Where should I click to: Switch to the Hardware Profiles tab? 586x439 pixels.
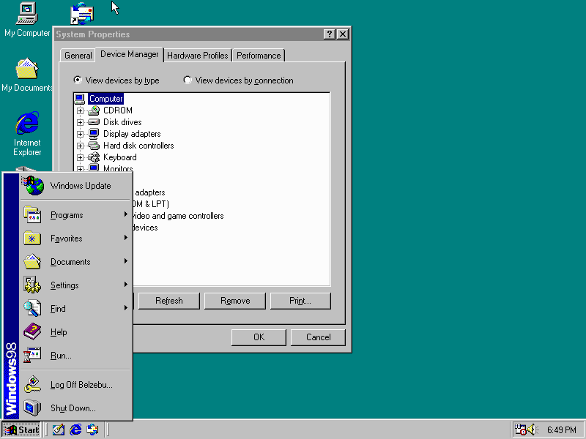click(x=197, y=56)
